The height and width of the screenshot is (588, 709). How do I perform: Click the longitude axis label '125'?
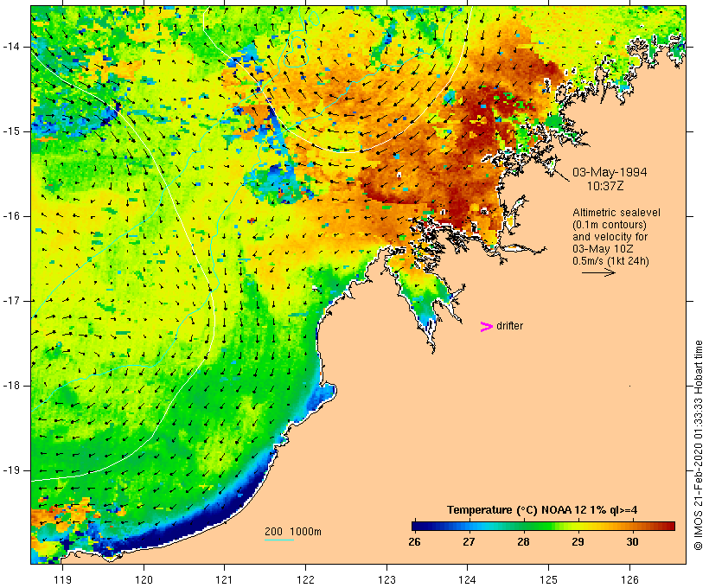(x=549, y=579)
